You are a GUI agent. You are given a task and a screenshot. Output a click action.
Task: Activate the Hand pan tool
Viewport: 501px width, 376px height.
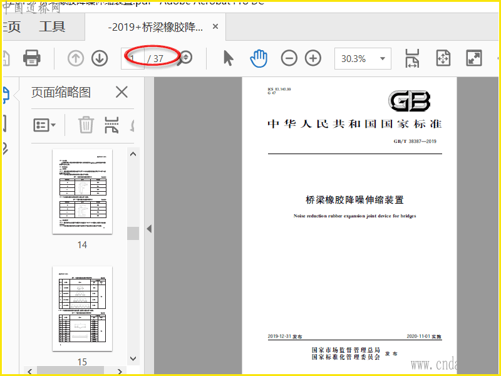click(x=259, y=58)
